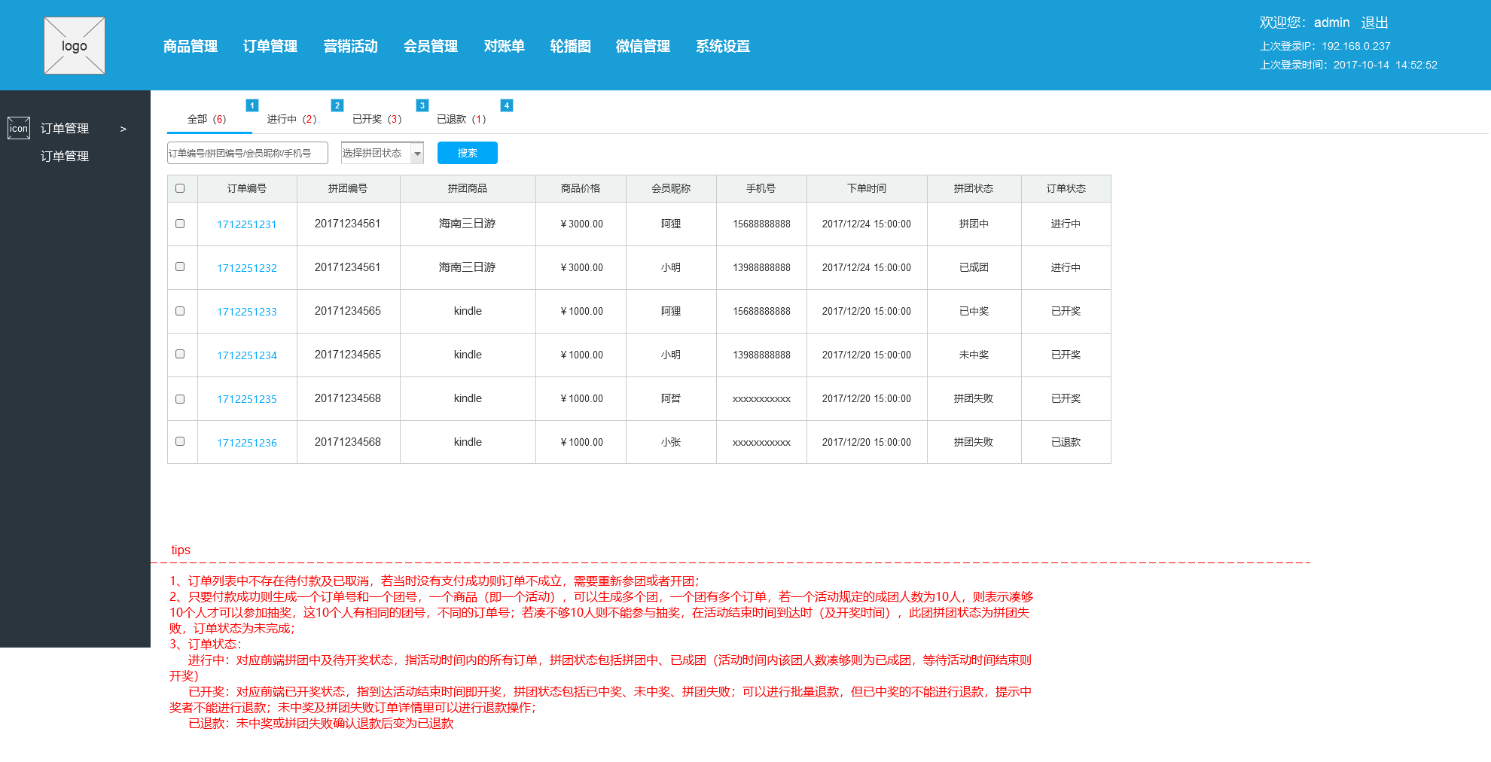Click member name 小张

click(671, 442)
